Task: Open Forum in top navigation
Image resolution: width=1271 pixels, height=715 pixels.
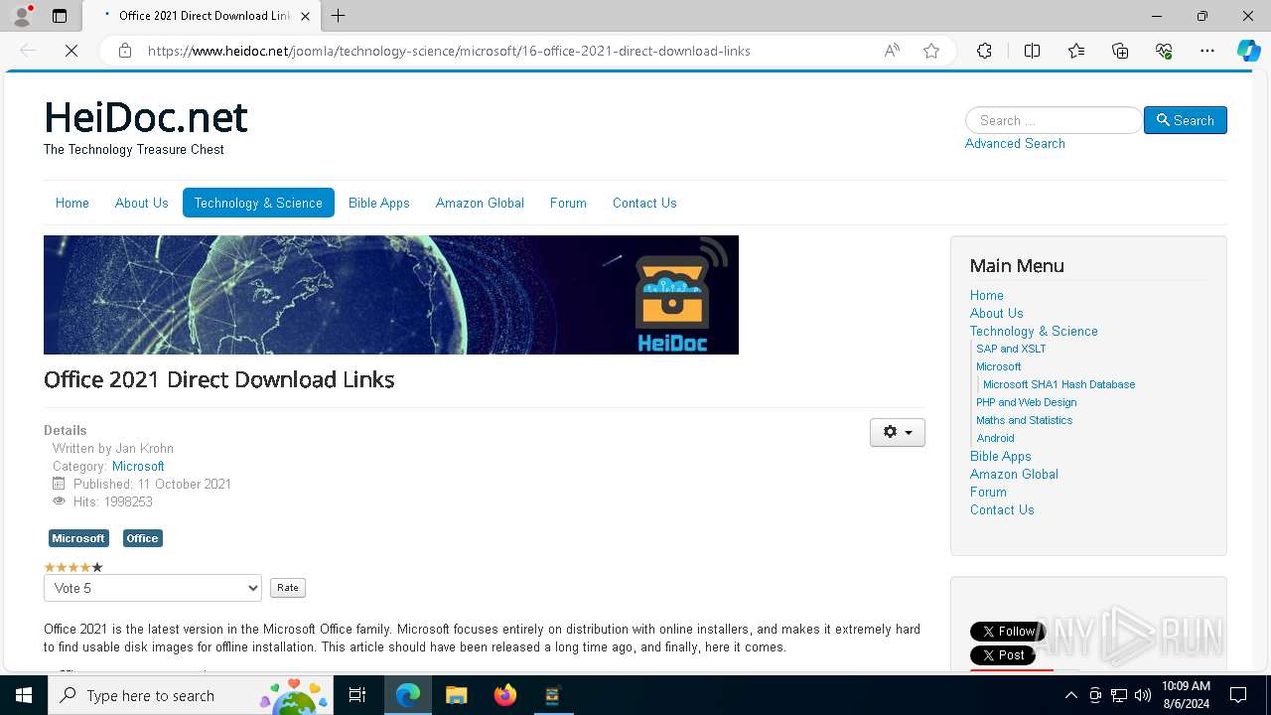Action: point(568,203)
